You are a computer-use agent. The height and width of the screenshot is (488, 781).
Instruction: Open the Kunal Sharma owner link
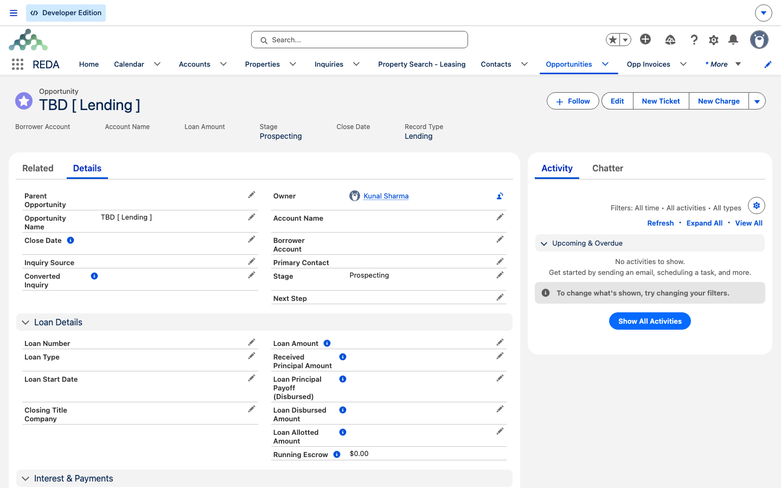[x=386, y=196]
